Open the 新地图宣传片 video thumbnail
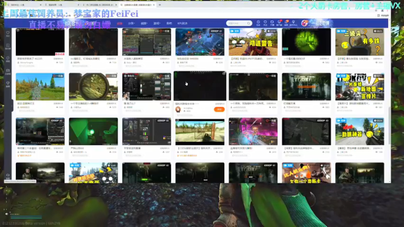This screenshot has width=404, height=227. pos(360,87)
